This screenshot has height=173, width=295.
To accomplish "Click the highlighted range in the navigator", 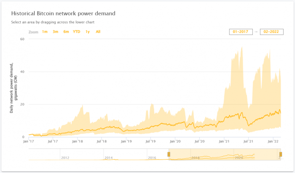I will tap(223, 154).
